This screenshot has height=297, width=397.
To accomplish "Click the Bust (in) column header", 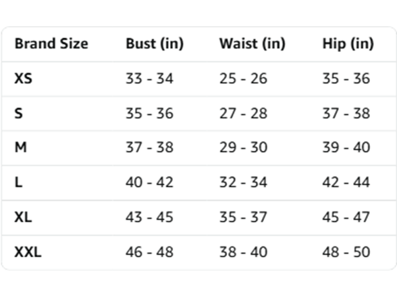I will (x=155, y=43).
